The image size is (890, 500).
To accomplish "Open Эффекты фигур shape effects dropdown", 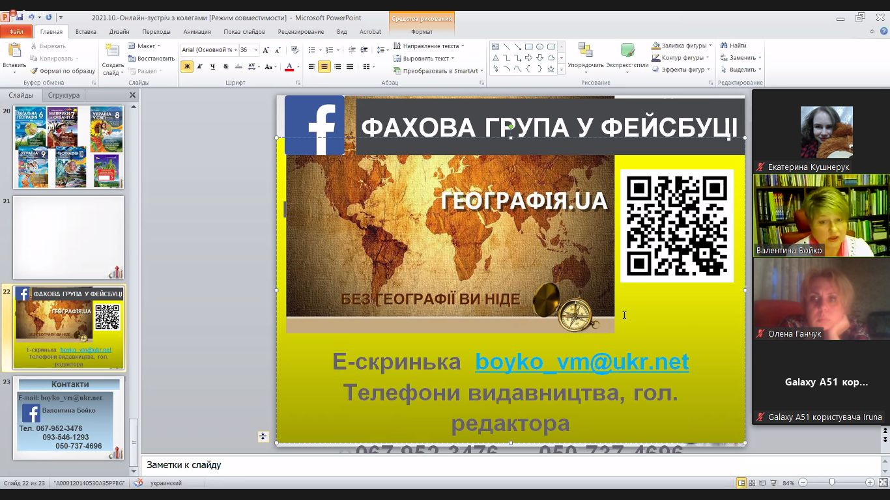I will [x=681, y=70].
